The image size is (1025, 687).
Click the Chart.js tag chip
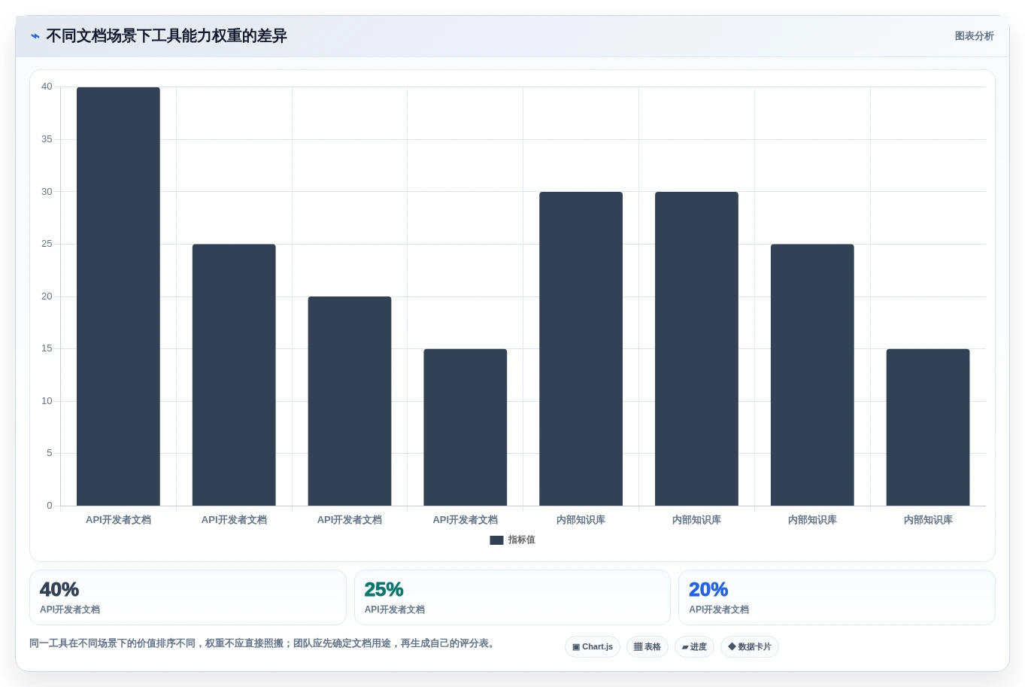click(593, 647)
